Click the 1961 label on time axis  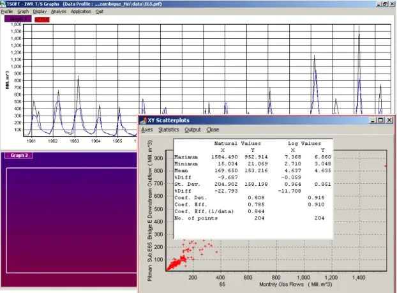[x=31, y=141]
